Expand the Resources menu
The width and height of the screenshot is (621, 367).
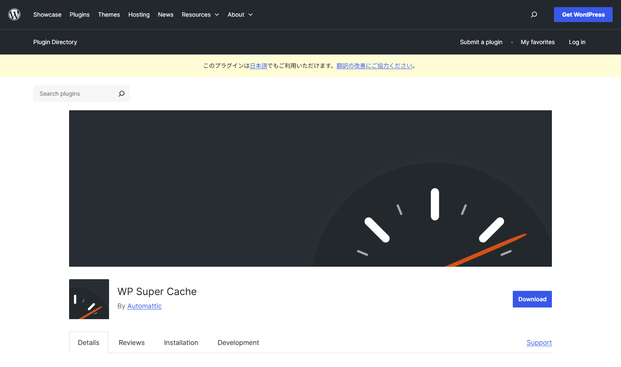[200, 15]
